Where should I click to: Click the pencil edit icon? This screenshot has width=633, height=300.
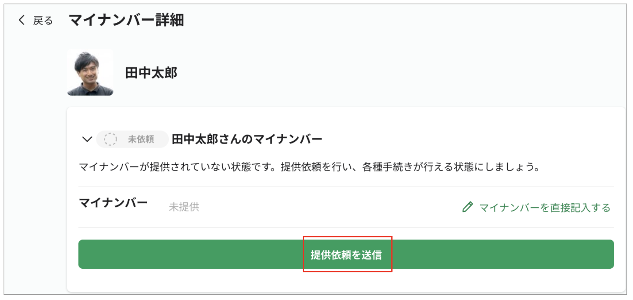(468, 207)
